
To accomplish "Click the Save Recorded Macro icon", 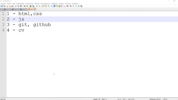I will pos(81,6).
